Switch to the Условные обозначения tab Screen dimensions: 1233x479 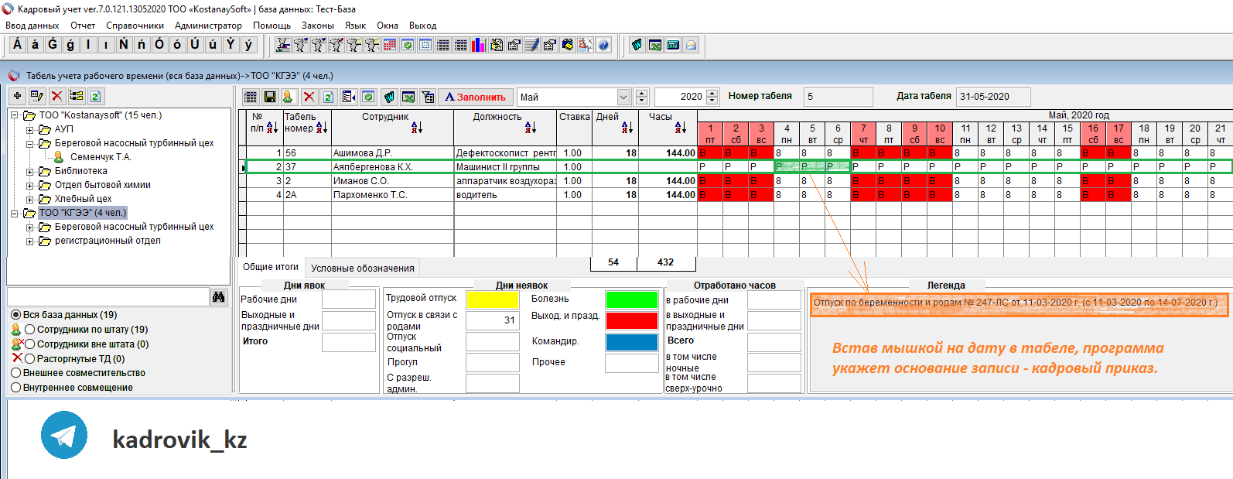(x=362, y=269)
